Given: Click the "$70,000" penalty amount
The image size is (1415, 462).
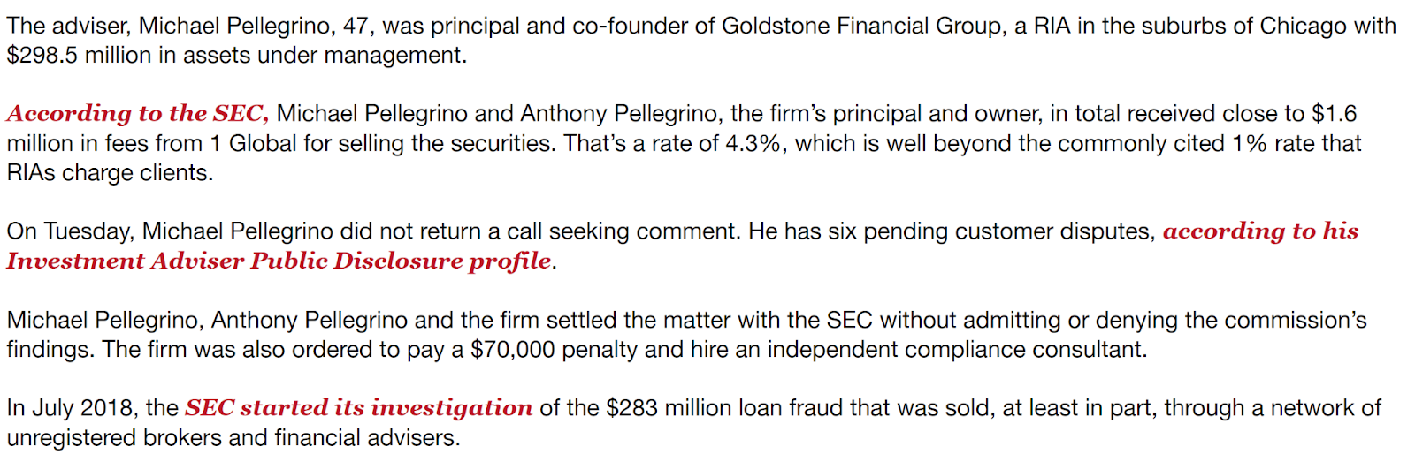Looking at the screenshot, I should tap(513, 349).
